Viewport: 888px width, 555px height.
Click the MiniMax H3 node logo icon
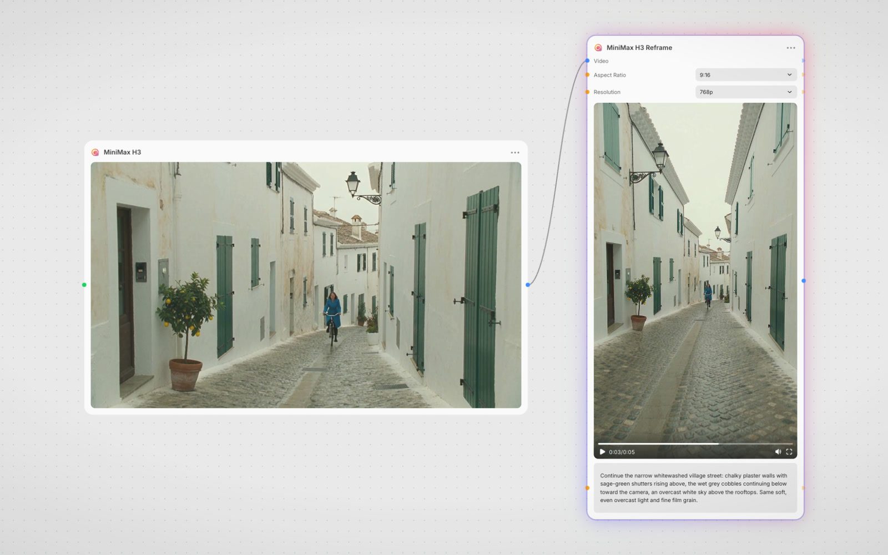click(x=95, y=152)
